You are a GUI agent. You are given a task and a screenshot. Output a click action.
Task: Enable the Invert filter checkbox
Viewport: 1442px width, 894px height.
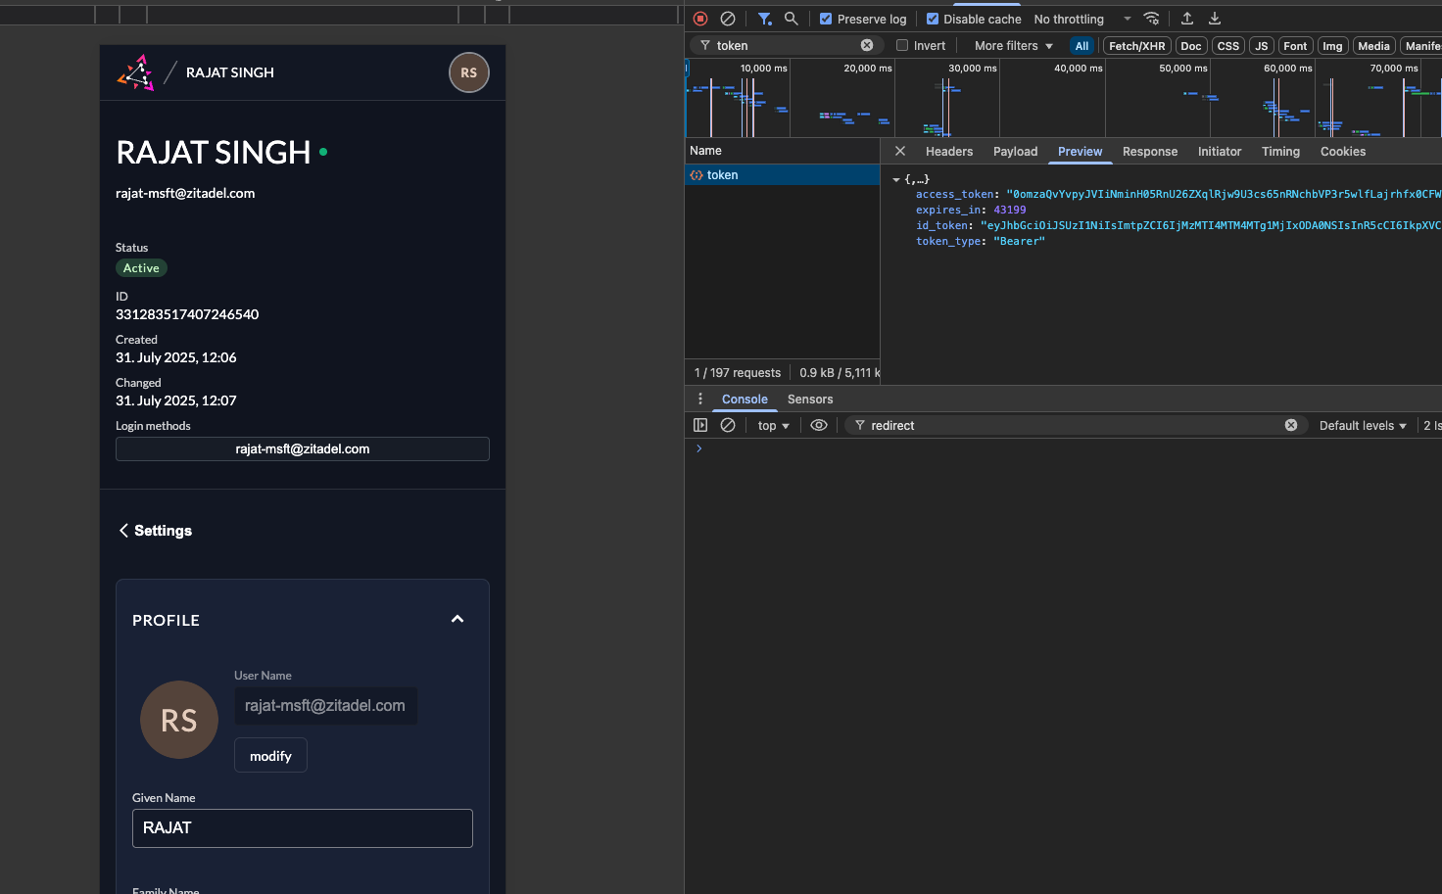coord(902,45)
